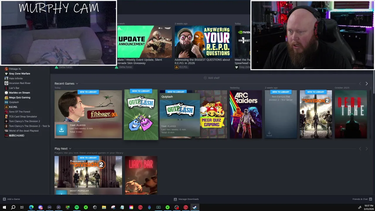
Task: Click Sons Of The Forest sidebar icon
Action: (6, 112)
